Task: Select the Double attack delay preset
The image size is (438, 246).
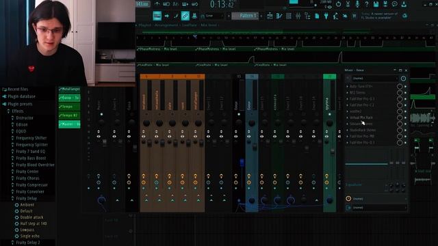Action: click(31, 217)
